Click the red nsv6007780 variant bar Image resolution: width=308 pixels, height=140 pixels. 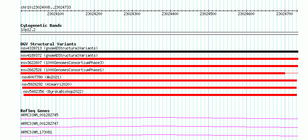tap(160, 80)
